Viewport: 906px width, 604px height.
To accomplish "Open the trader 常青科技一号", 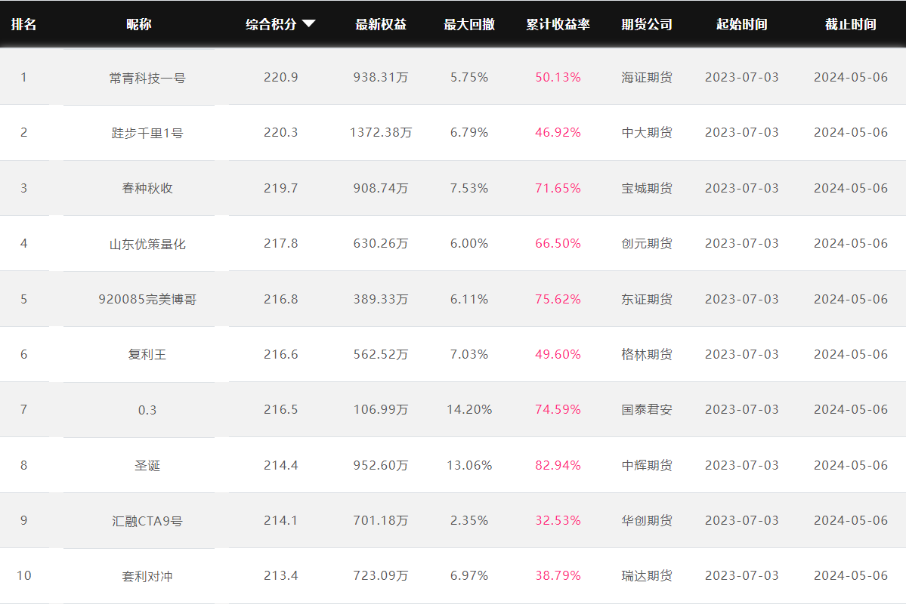I will coord(147,78).
